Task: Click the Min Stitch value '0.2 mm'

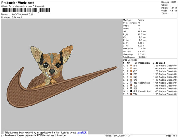Action: click(x=142, y=51)
